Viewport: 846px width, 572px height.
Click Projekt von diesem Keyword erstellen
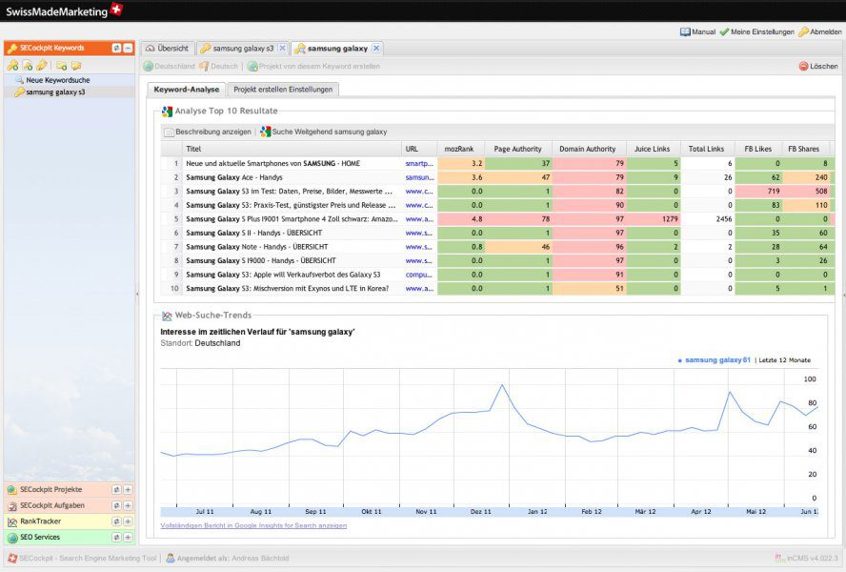click(x=313, y=66)
